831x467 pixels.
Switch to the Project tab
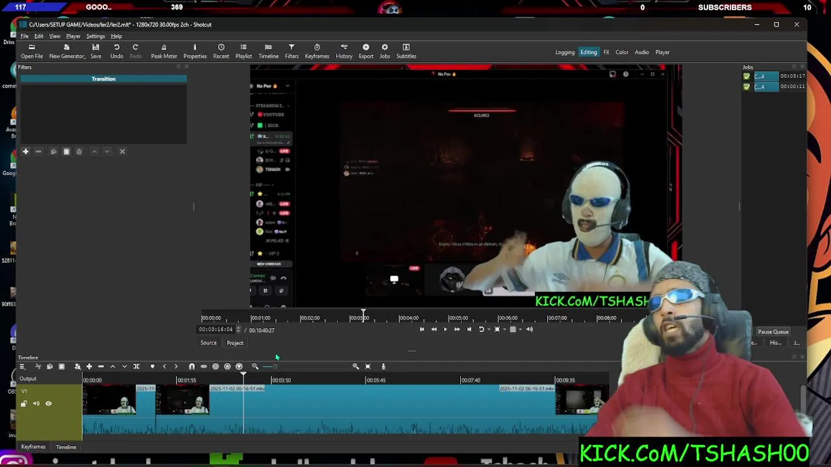click(235, 342)
